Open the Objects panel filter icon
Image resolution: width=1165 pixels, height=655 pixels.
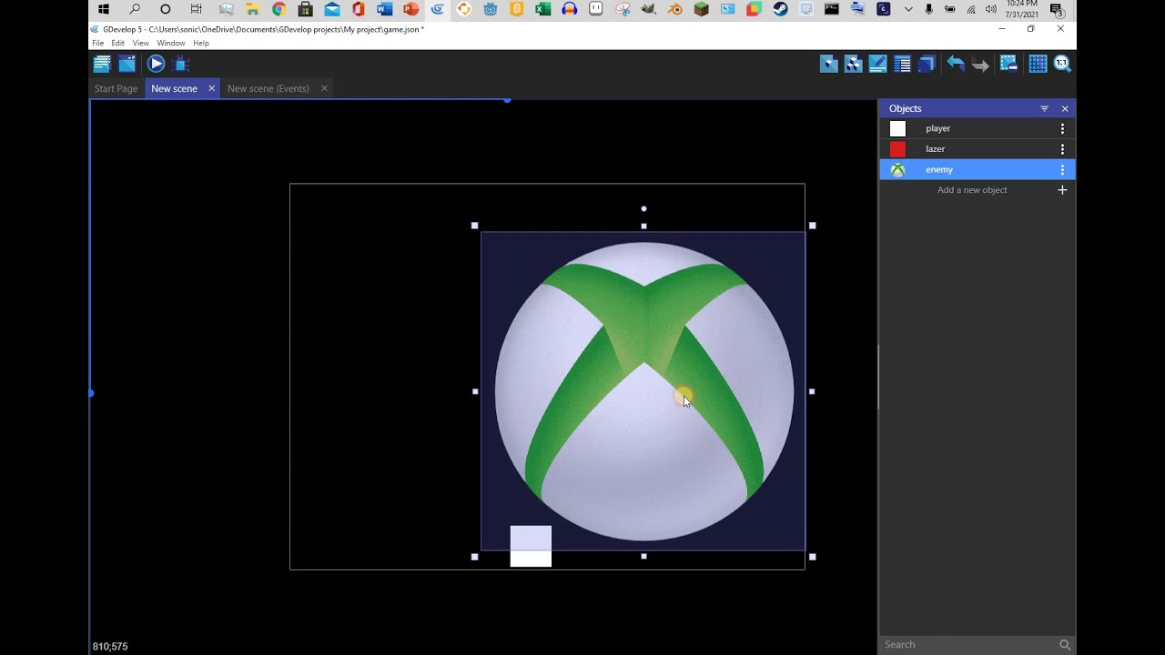1044,109
